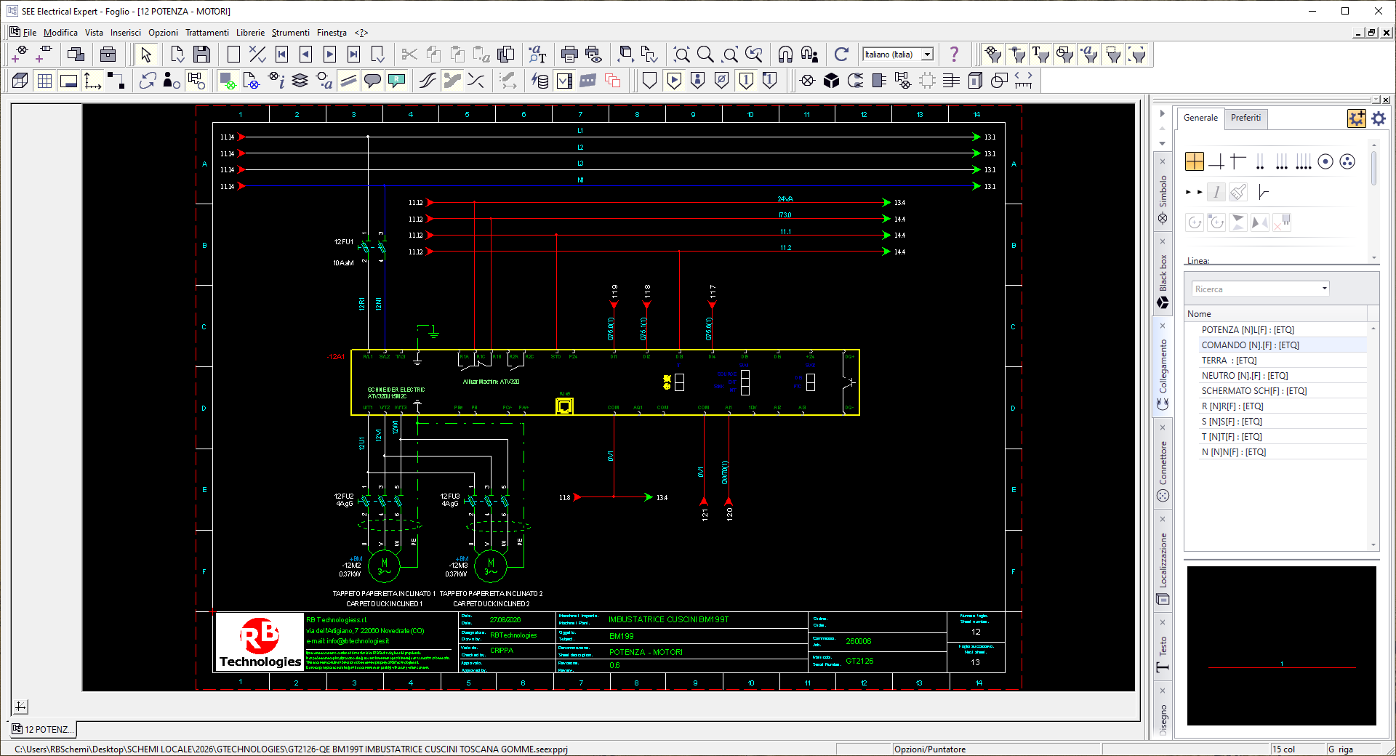Open the blue gear settings icon
The width and height of the screenshot is (1396, 756).
[1379, 118]
